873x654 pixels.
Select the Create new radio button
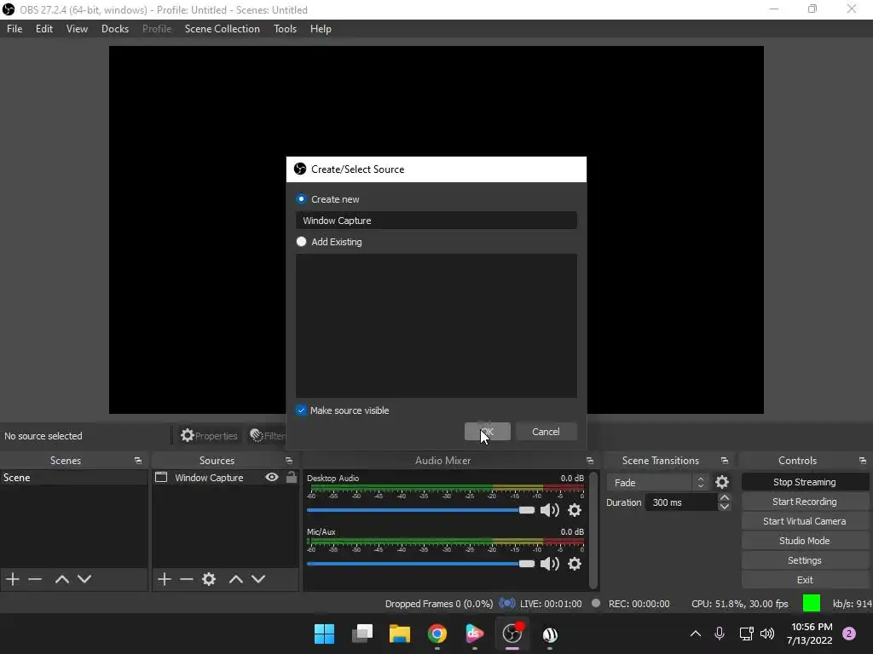coord(301,199)
